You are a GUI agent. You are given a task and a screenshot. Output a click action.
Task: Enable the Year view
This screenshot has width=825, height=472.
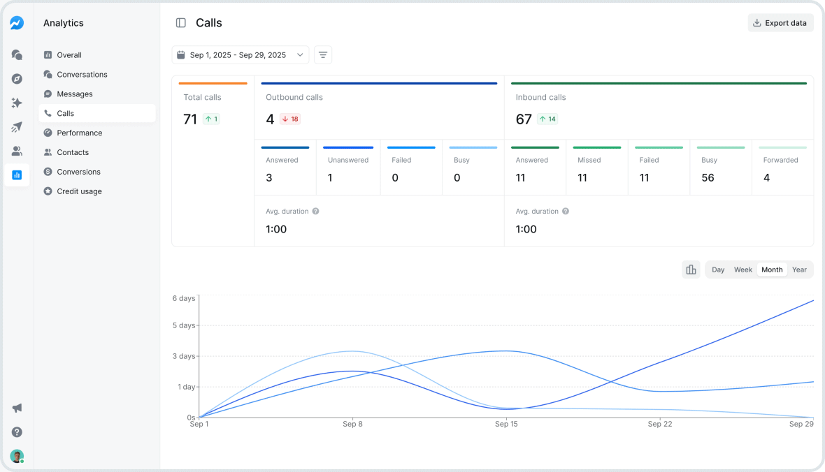799,269
